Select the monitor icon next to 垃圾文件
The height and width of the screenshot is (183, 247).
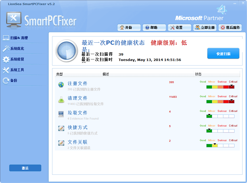(61, 114)
